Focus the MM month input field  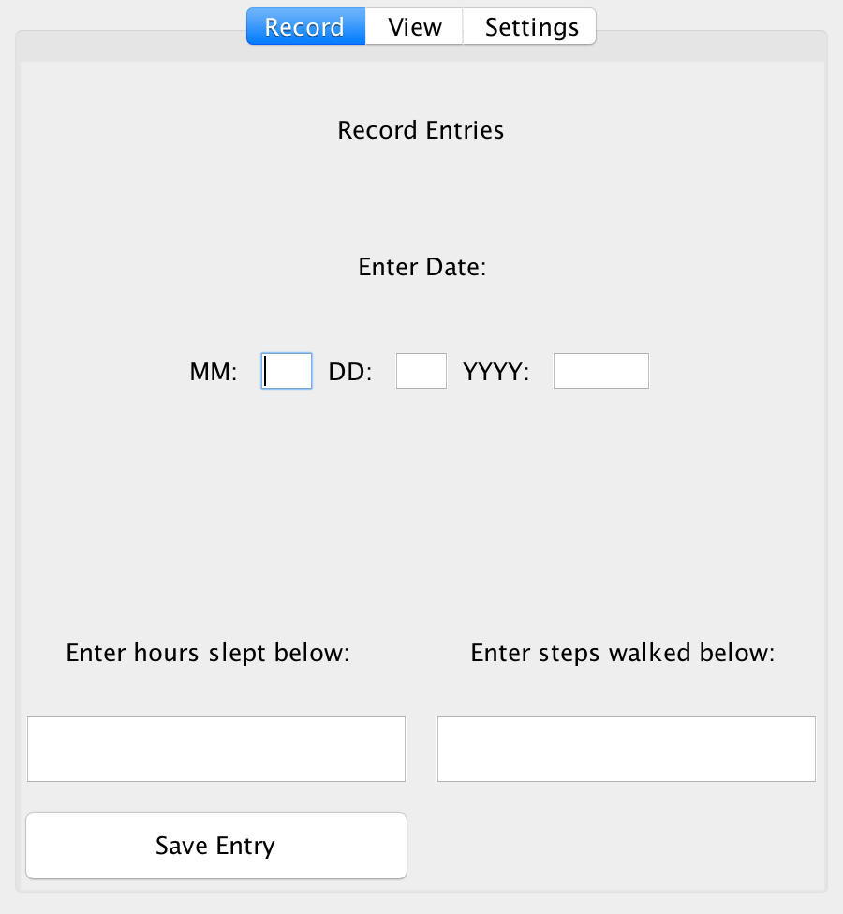pos(287,371)
